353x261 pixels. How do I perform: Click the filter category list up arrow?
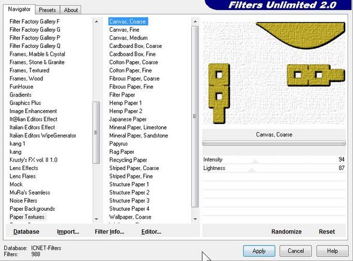coord(96,22)
